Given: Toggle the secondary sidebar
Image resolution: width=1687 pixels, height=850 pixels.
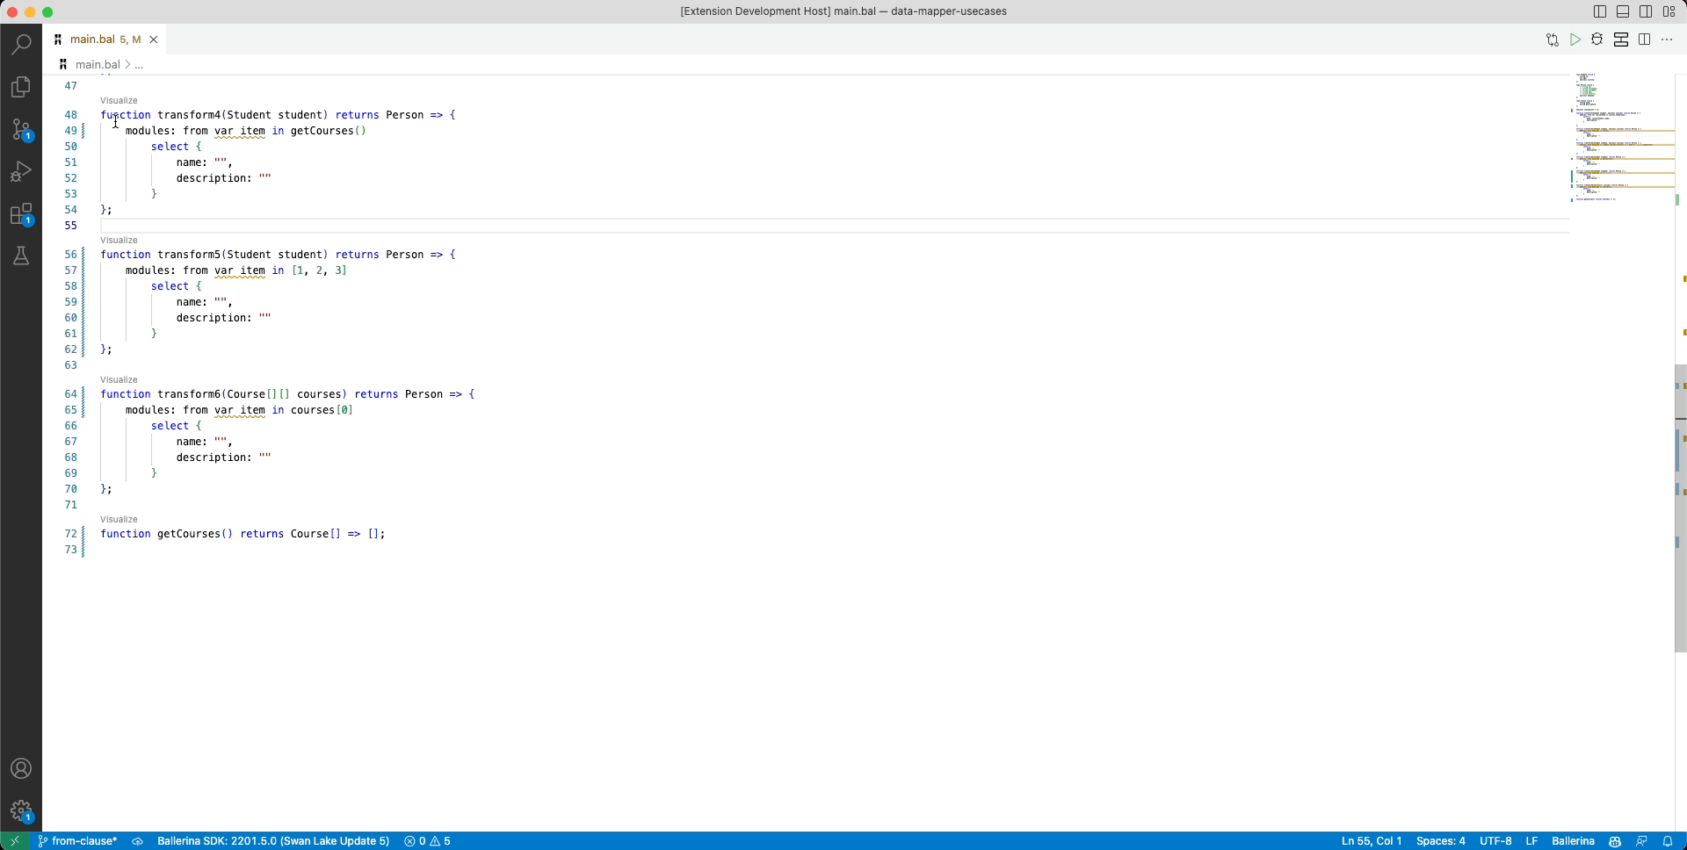Looking at the screenshot, I should click(x=1645, y=11).
